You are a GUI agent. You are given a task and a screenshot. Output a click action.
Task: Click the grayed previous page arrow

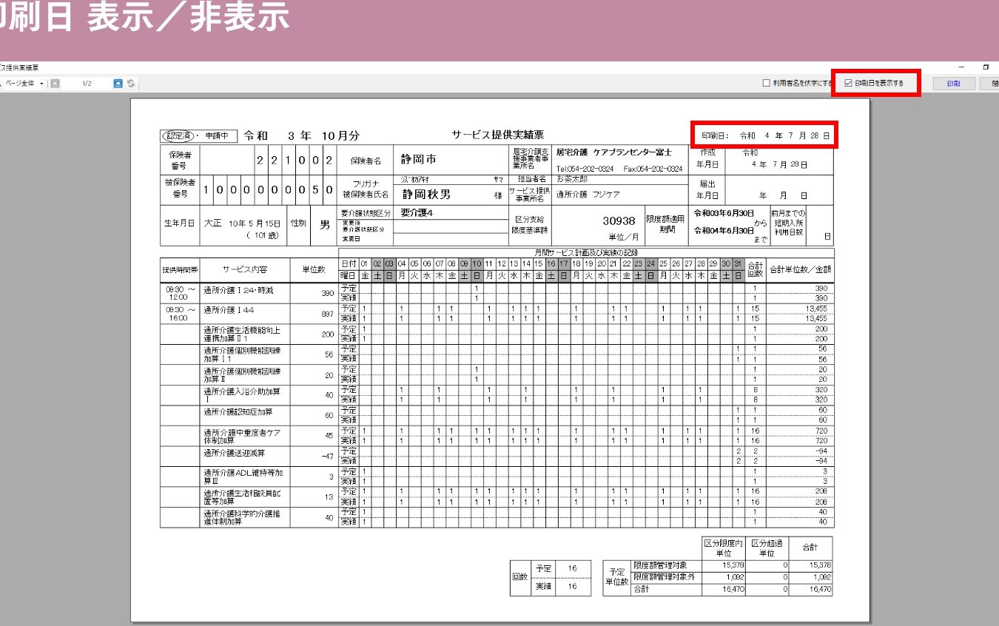[x=54, y=84]
